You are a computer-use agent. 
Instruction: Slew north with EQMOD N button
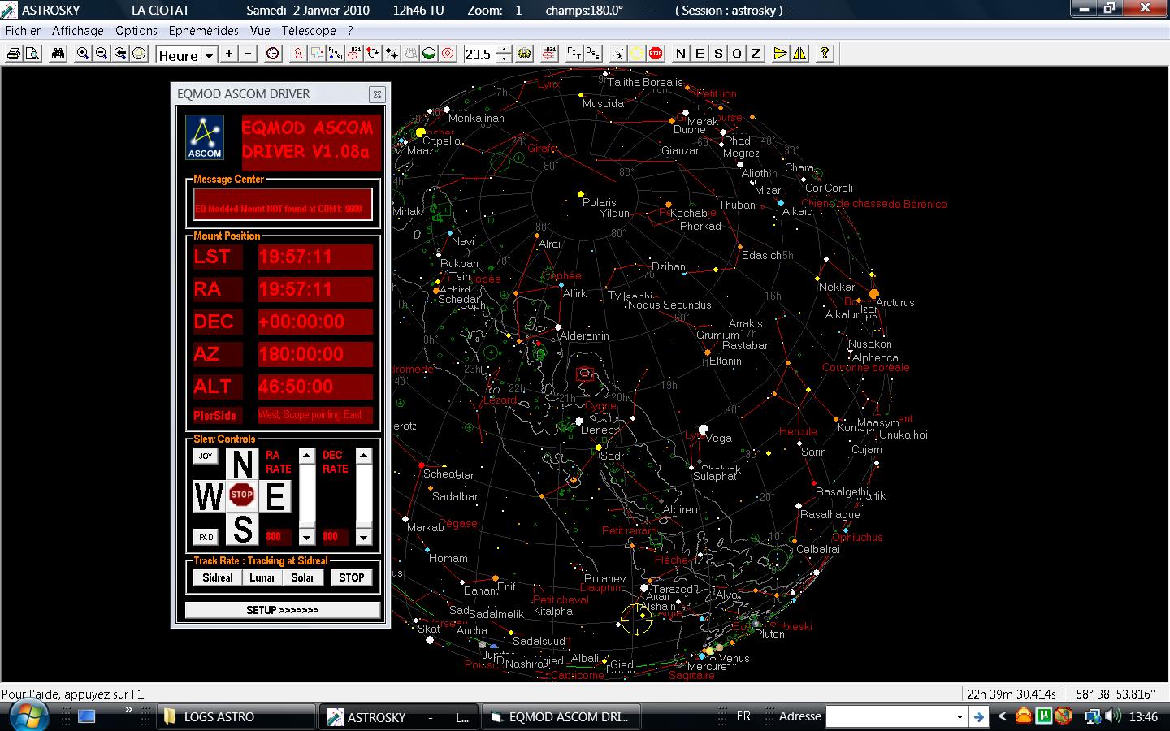242,464
